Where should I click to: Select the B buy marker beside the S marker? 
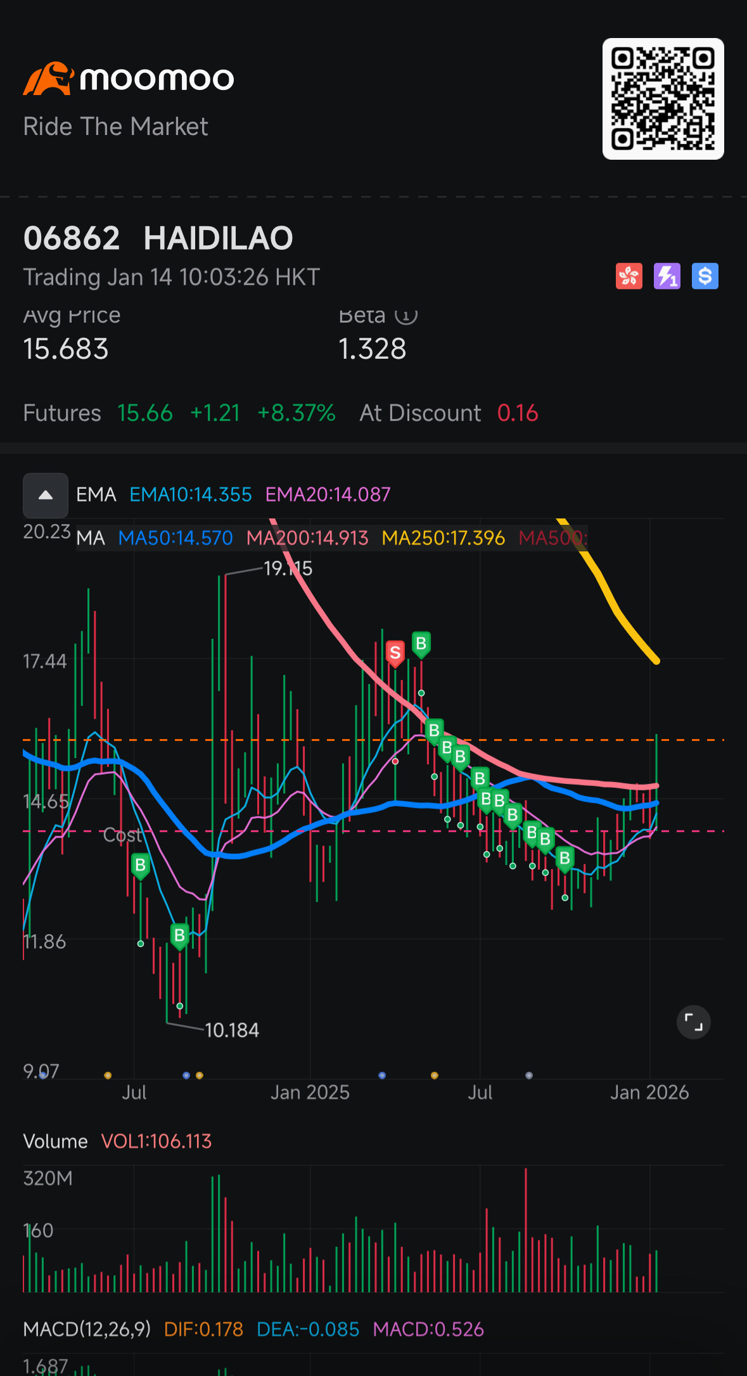click(421, 644)
